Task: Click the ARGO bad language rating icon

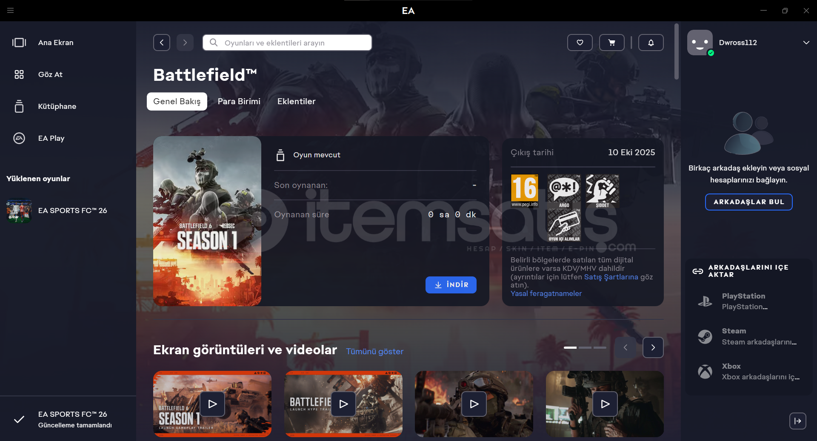Action: pyautogui.click(x=564, y=191)
